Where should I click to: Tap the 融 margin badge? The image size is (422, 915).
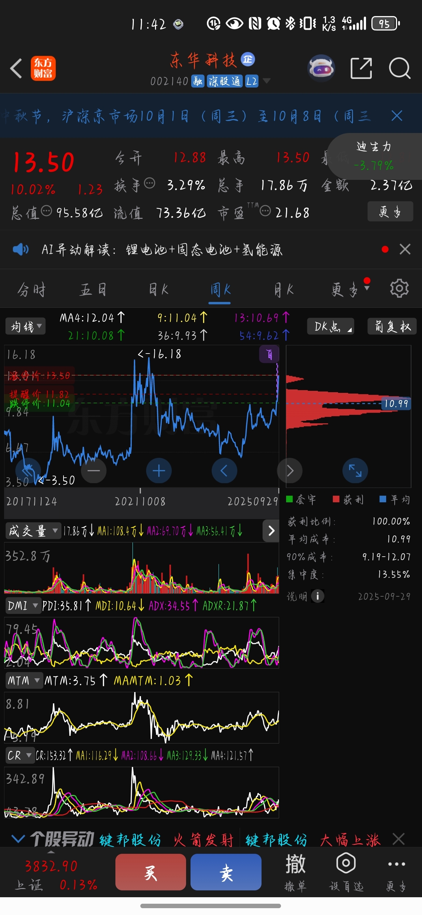(198, 81)
